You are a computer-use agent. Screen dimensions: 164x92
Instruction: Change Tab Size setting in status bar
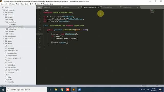tap(145, 86)
